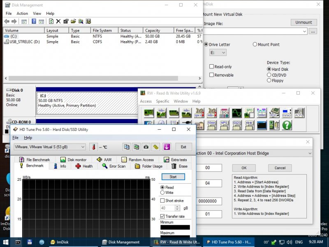Enable the Read-only checkbox in ImDisk
Screen dimensions: 329x247
click(211, 67)
